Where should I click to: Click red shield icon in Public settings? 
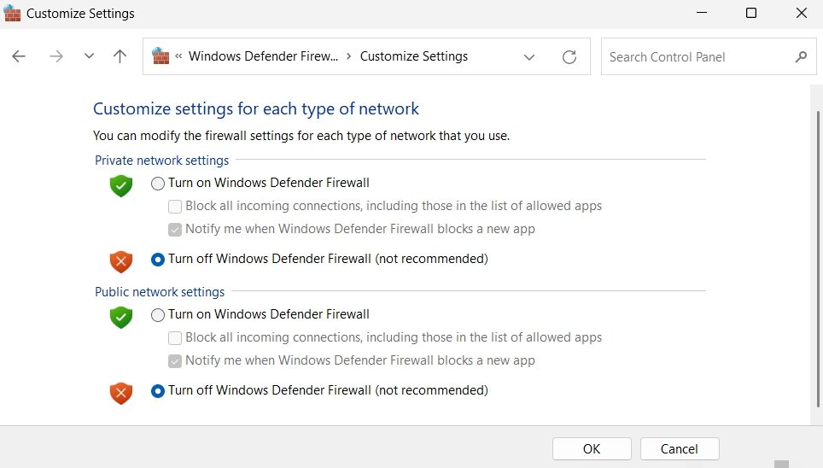[120, 393]
